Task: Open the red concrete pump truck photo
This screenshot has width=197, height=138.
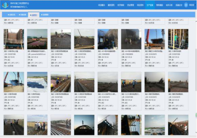Action: point(155,39)
